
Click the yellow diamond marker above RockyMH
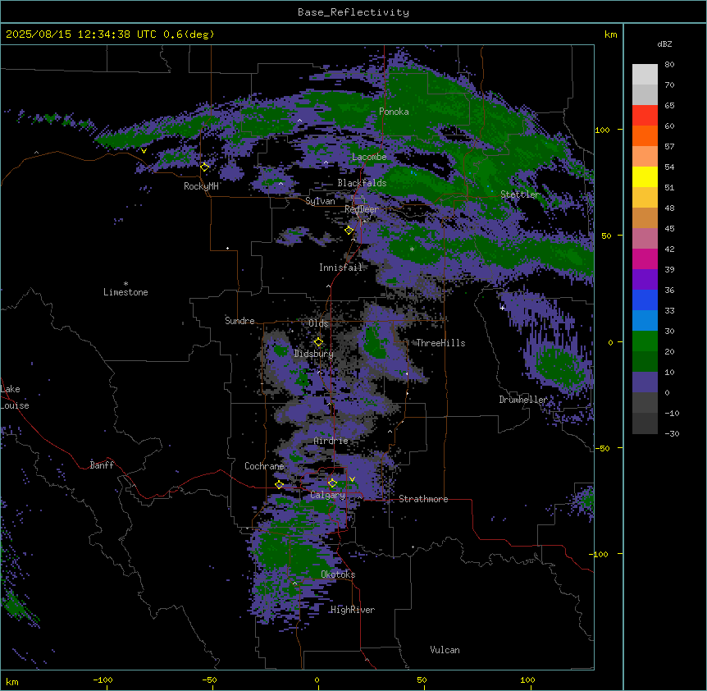(204, 167)
